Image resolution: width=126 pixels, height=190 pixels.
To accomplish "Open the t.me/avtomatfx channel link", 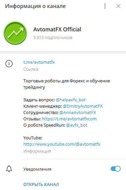I will click(x=39, y=62).
